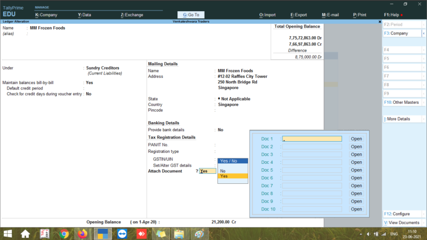Click Open button for Doc 10

click(x=356, y=209)
